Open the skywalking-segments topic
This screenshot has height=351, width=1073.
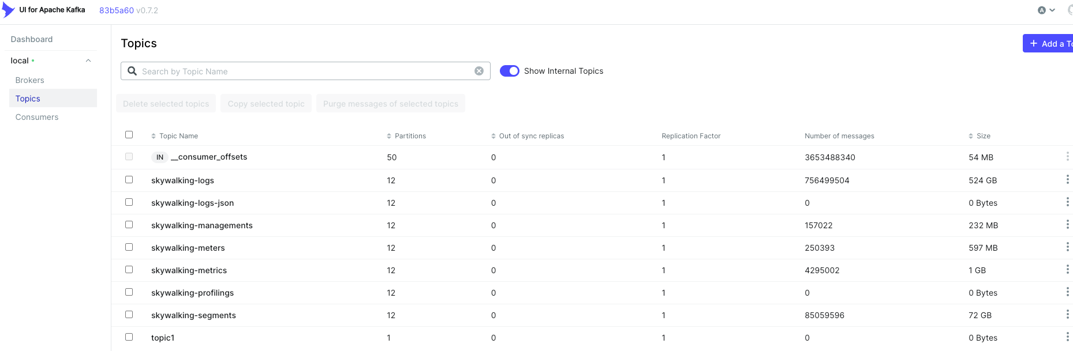[193, 315]
